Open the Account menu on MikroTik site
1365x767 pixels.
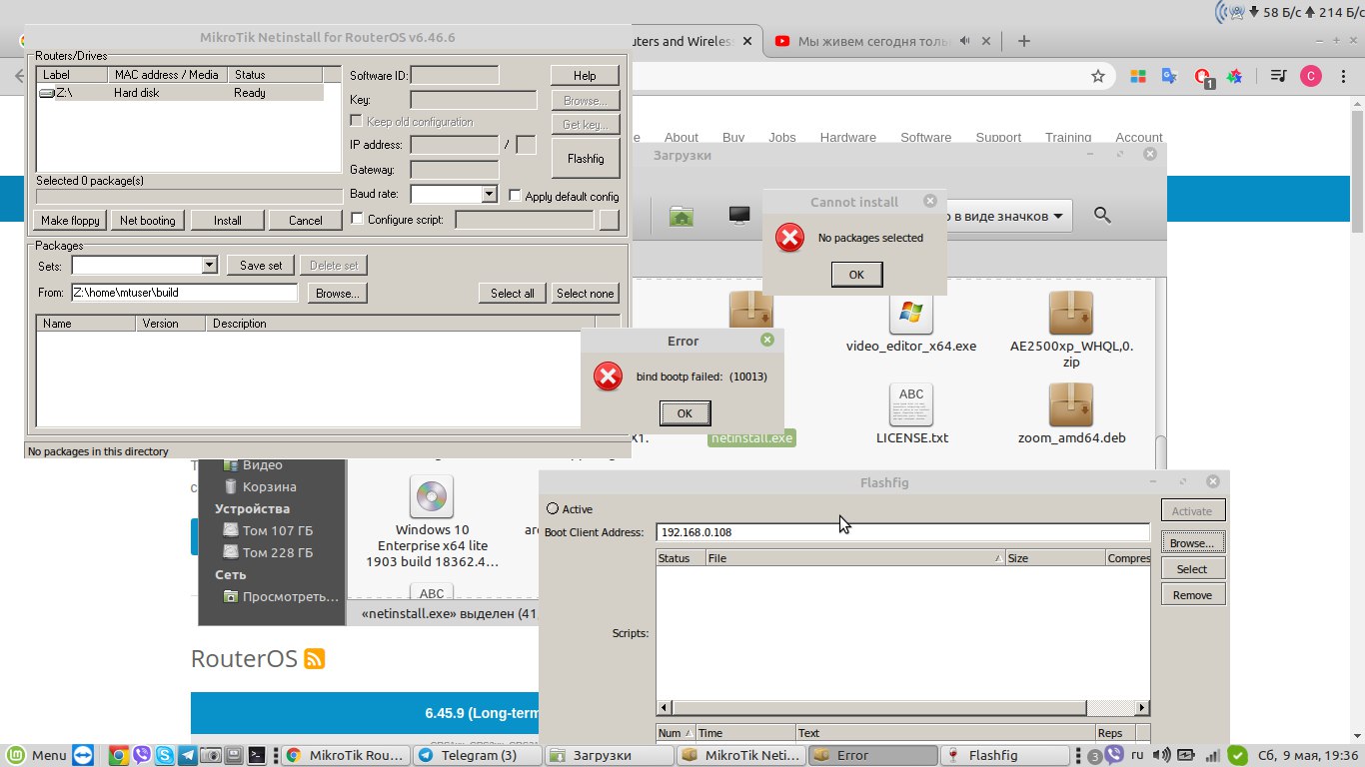pos(1139,138)
